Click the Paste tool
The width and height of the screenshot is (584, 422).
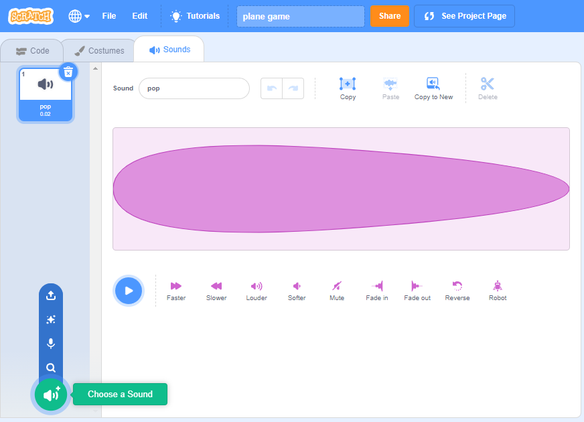pos(390,88)
